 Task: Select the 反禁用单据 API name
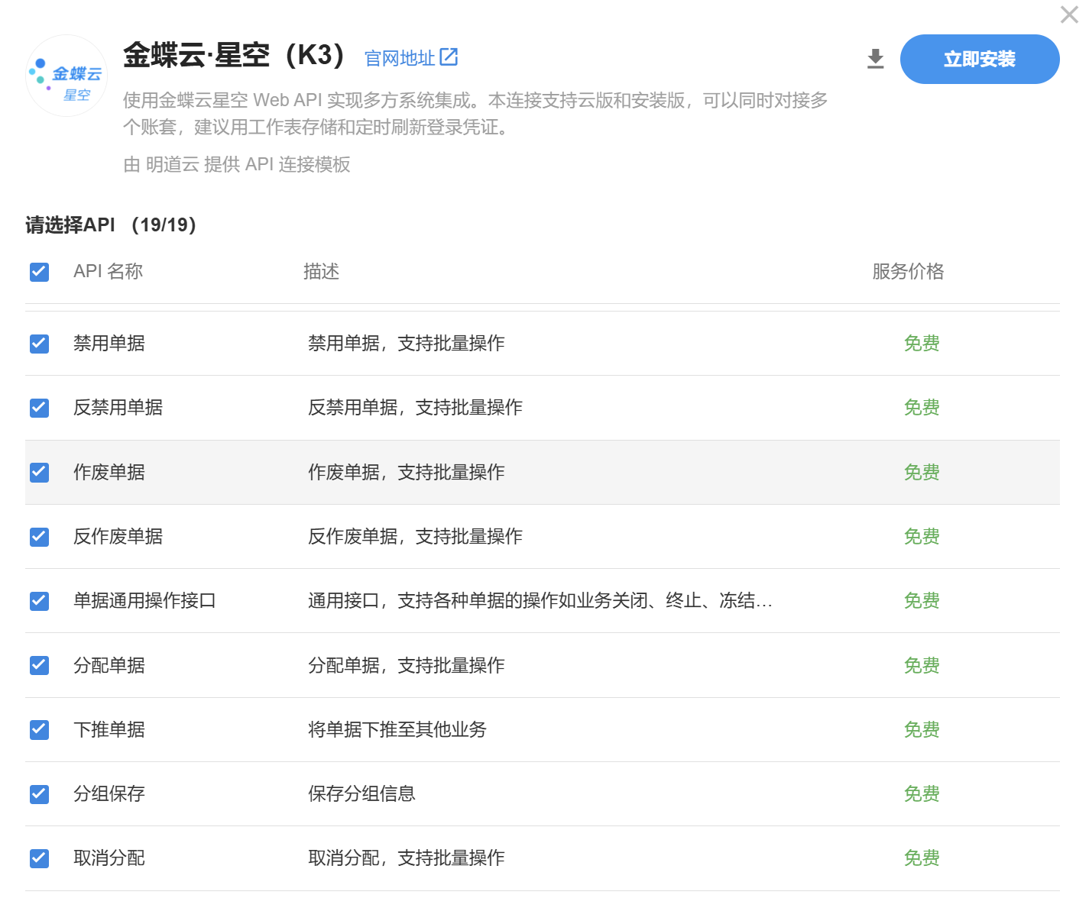pos(118,408)
